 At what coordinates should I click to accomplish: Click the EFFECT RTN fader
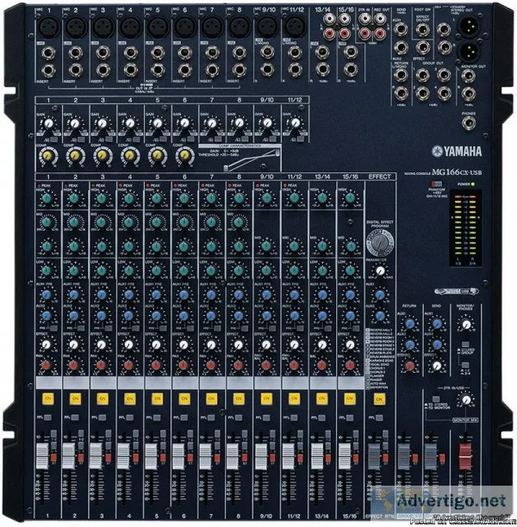pos(374,456)
